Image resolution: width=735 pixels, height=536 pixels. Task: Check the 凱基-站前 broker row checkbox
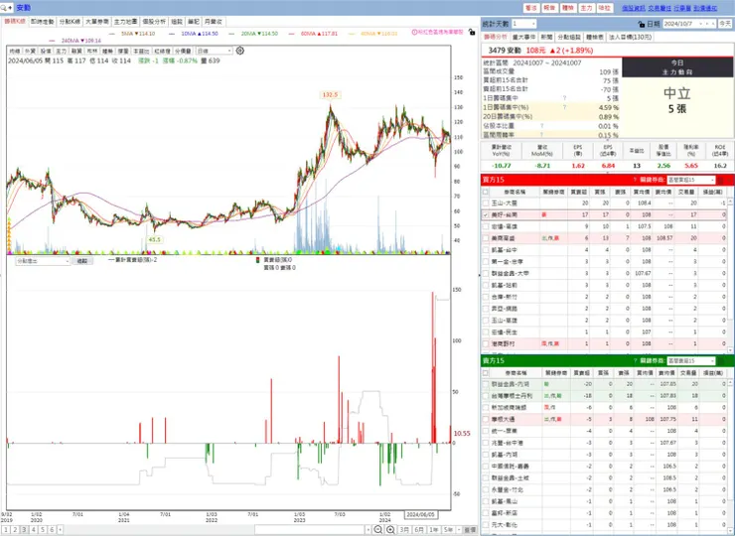486,285
